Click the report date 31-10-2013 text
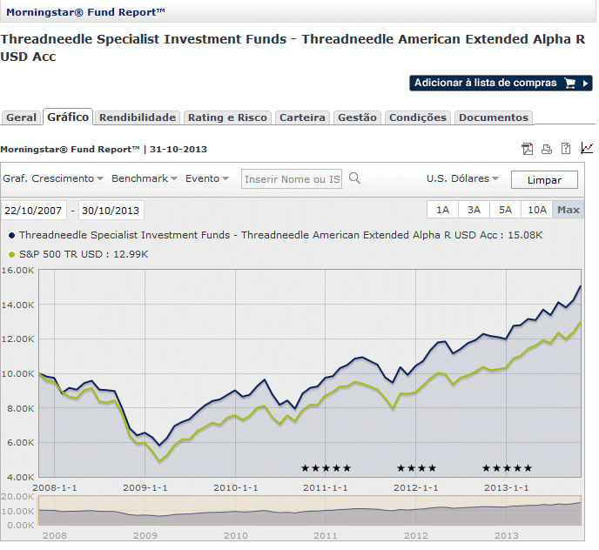 point(178,150)
